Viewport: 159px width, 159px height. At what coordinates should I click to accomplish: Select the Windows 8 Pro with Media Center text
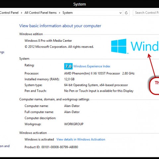point(48,41)
